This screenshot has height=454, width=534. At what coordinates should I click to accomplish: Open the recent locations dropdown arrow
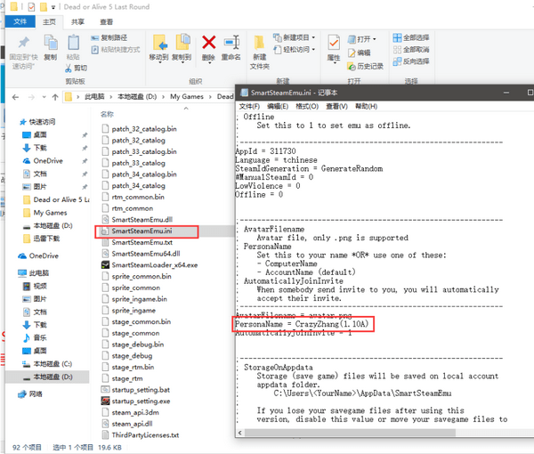44,97
